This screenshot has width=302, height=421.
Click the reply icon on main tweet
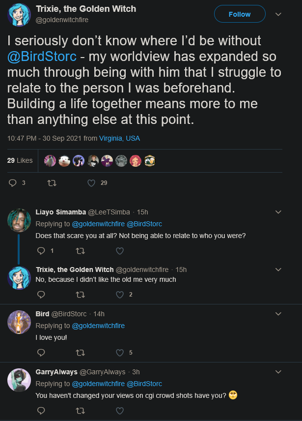(x=13, y=183)
